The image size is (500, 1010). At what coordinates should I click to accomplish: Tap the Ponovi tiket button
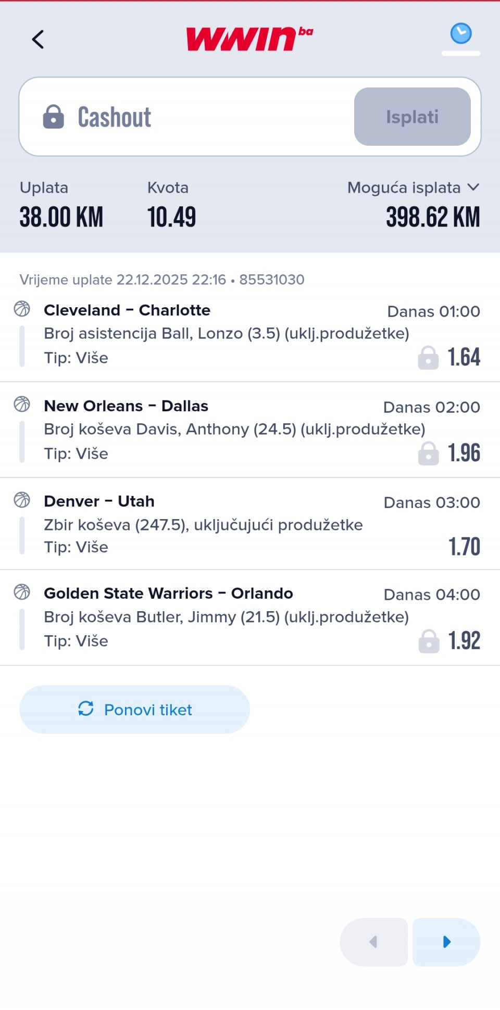134,709
